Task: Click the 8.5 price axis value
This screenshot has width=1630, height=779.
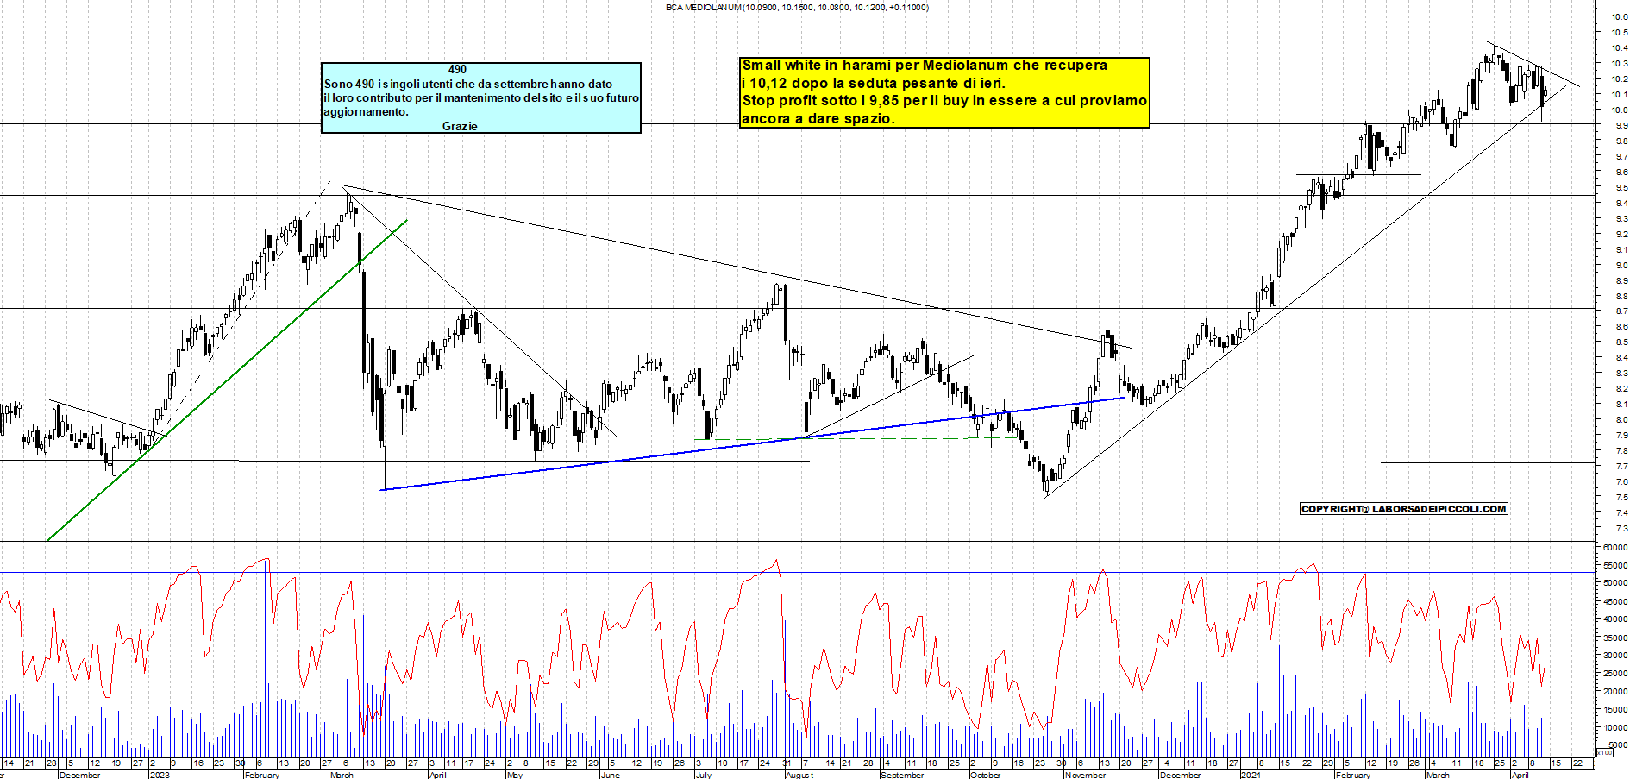Action: tap(1621, 342)
